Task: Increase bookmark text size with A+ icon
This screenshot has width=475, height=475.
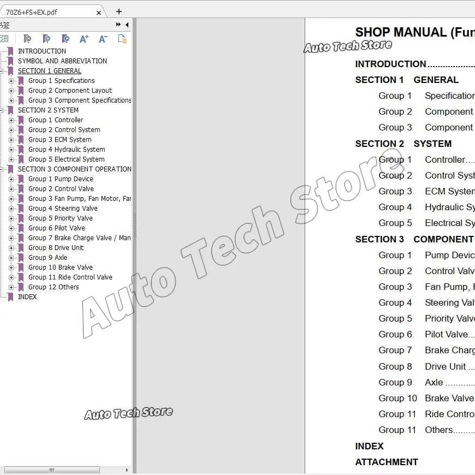Action: coord(84,39)
